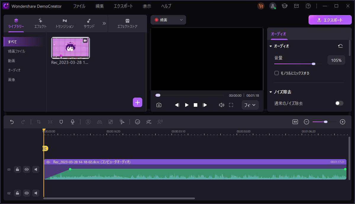
Task: Click the fit timeline to window icon
Action: tap(295, 122)
